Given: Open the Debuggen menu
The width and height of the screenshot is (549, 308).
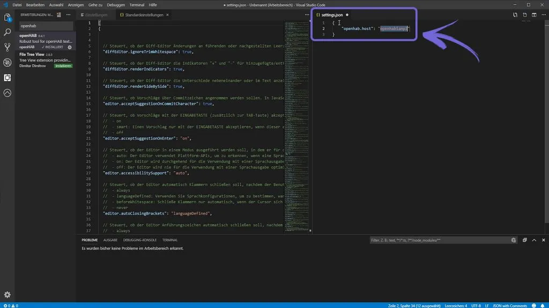Looking at the screenshot, I should pos(116,5).
